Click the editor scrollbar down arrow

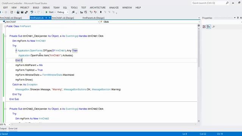tap(199, 121)
